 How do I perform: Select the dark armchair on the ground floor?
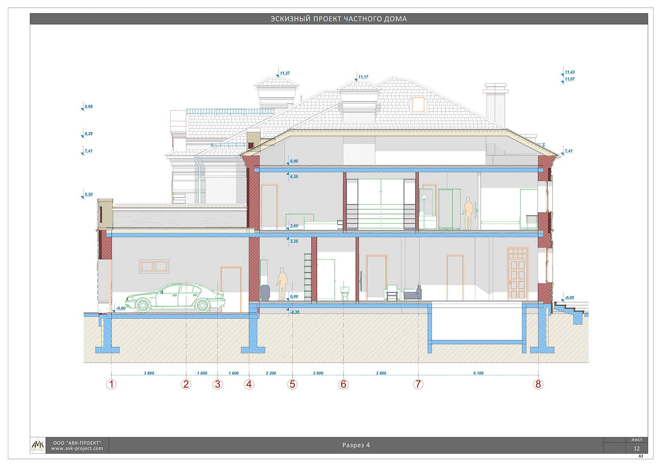(413, 293)
